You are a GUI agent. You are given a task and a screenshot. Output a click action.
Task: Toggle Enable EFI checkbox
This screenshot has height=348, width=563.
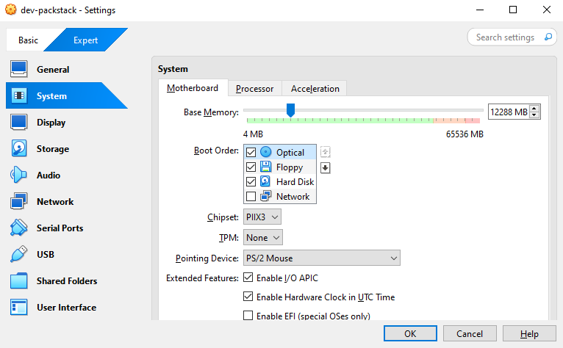[248, 316]
